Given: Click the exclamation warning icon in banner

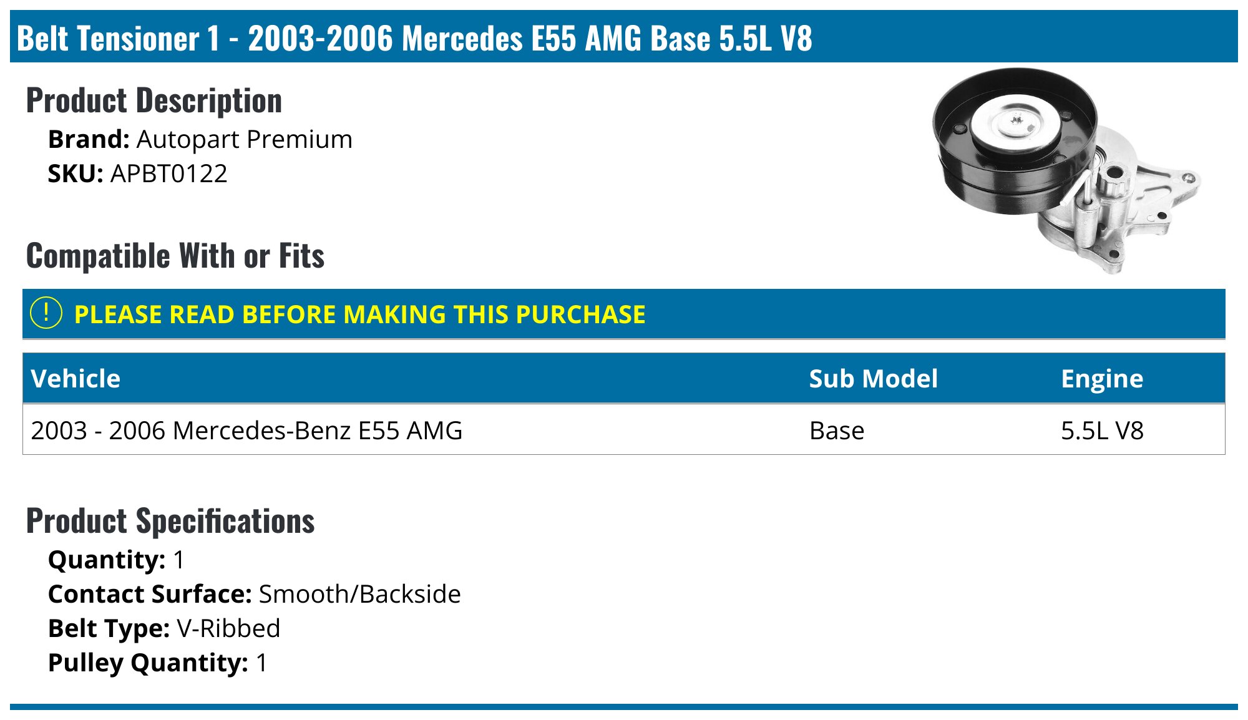Looking at the screenshot, I should [x=46, y=313].
